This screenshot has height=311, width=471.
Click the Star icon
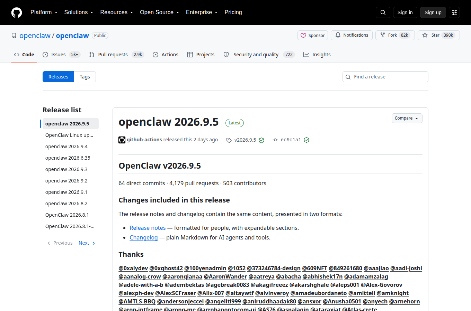tap(425, 35)
